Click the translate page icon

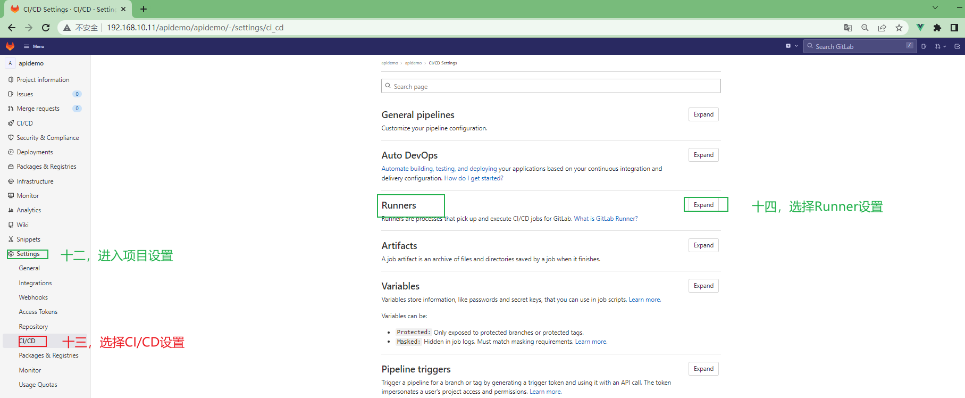point(848,28)
